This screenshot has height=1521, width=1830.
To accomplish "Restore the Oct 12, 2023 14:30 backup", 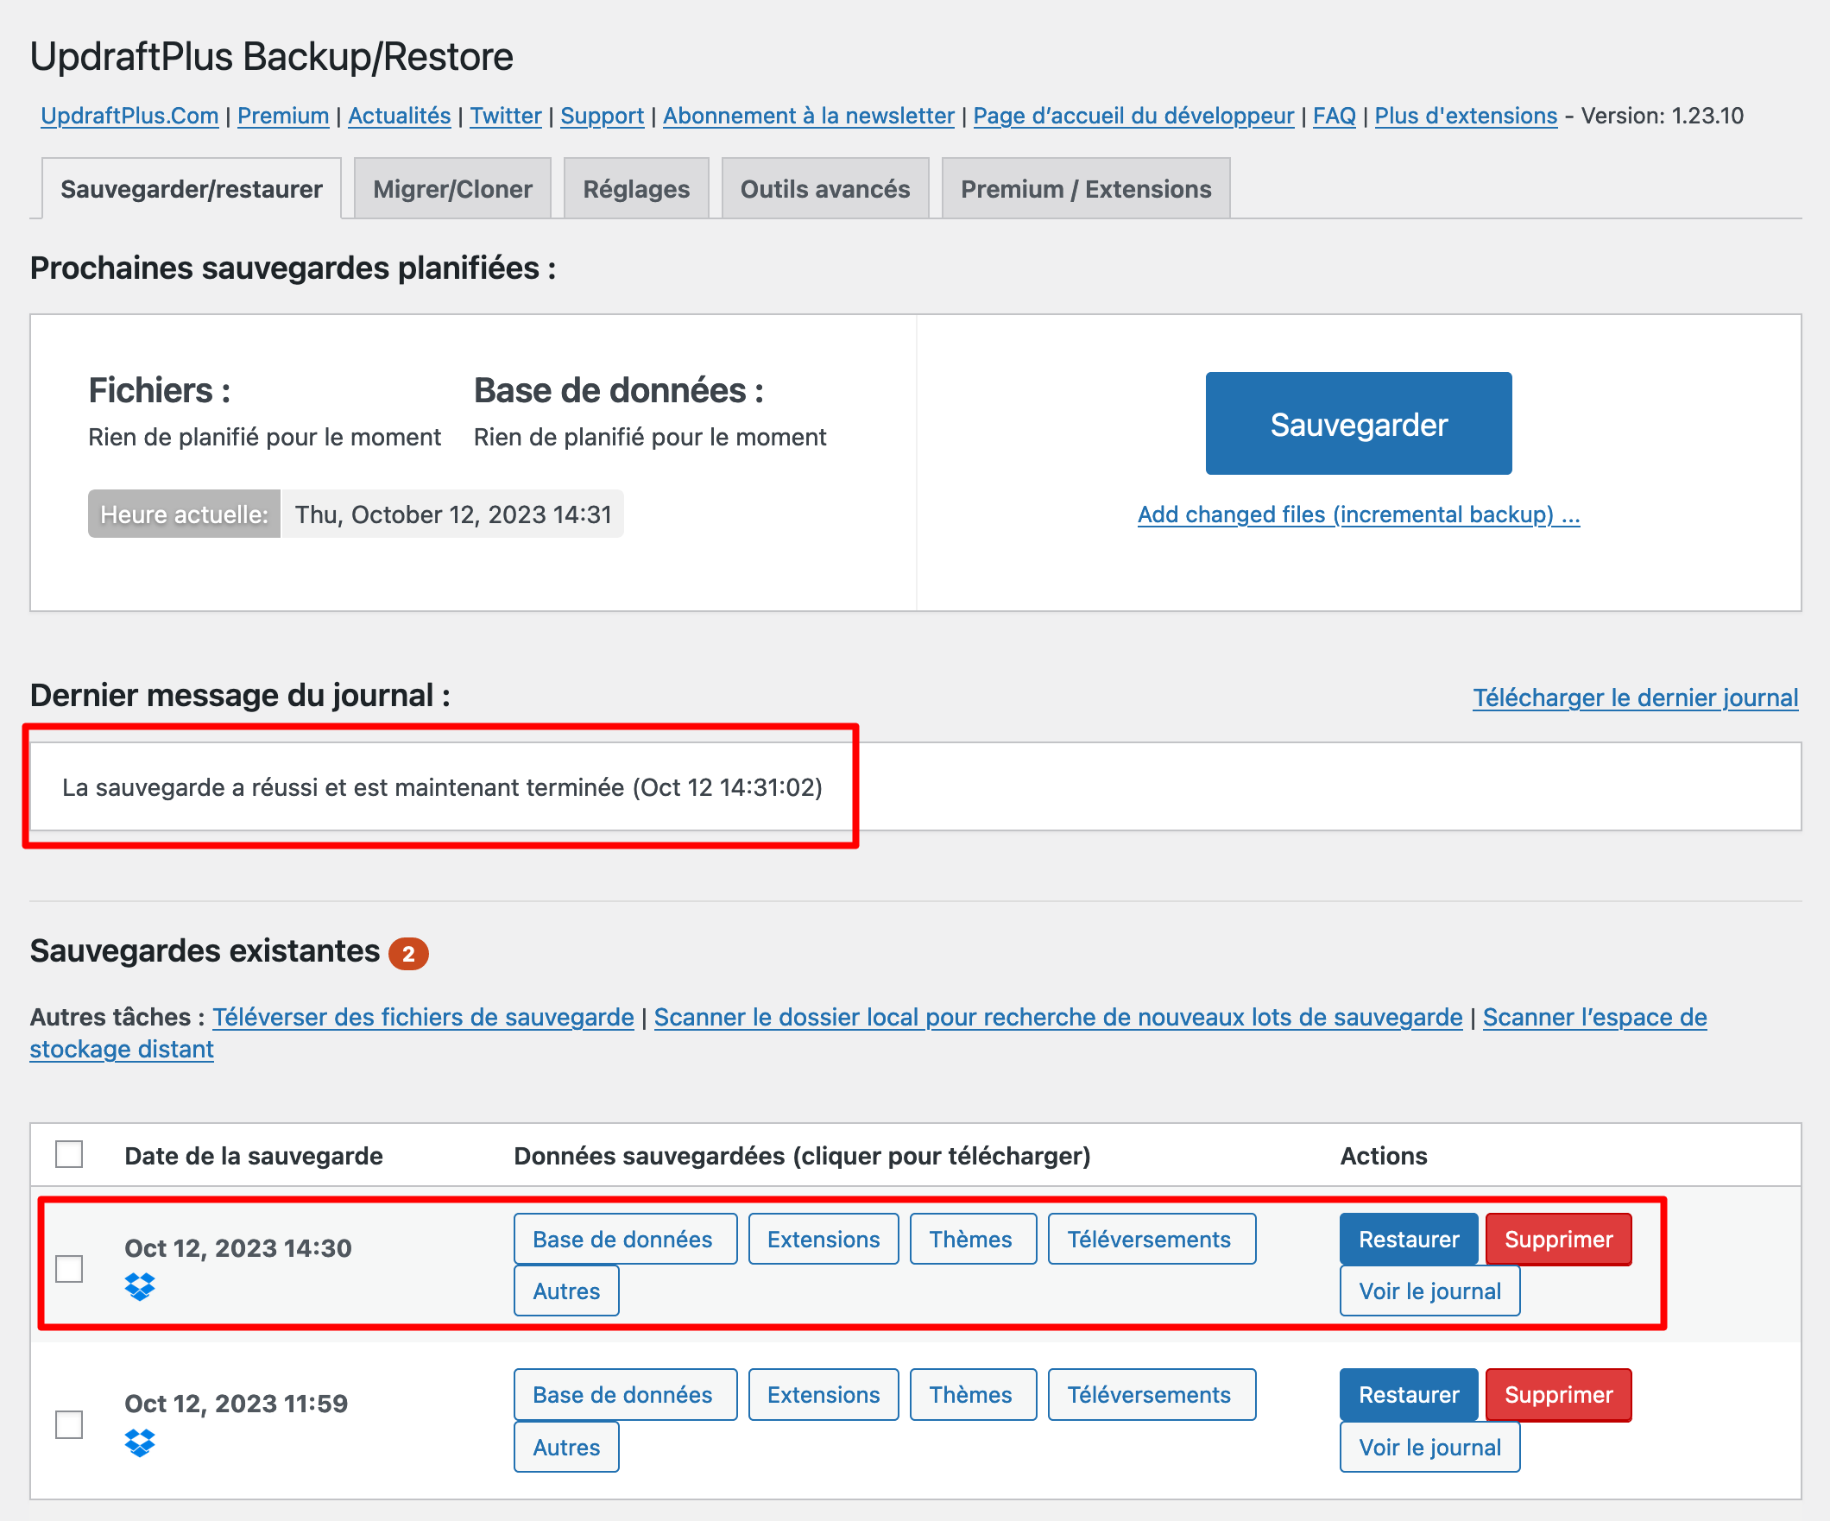I will coord(1408,1239).
